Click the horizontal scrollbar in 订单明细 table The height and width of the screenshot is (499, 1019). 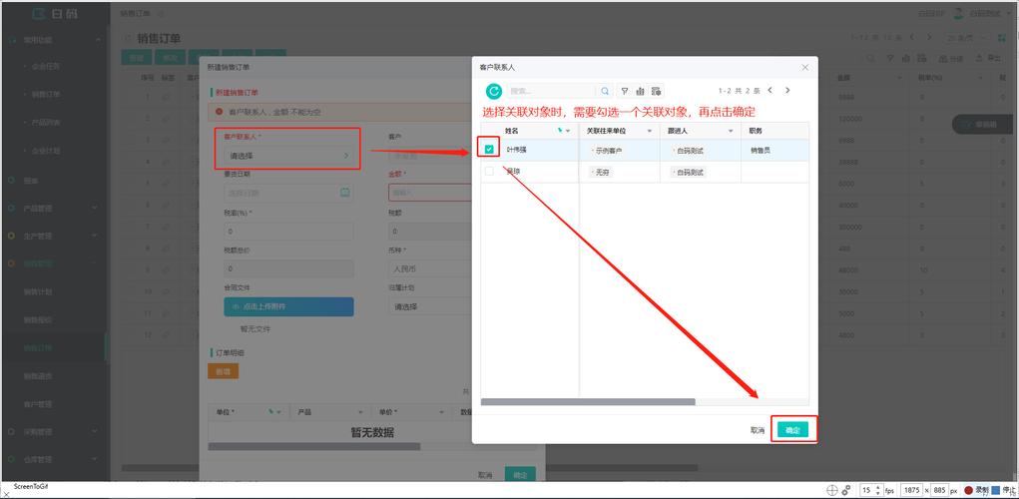(x=314, y=446)
